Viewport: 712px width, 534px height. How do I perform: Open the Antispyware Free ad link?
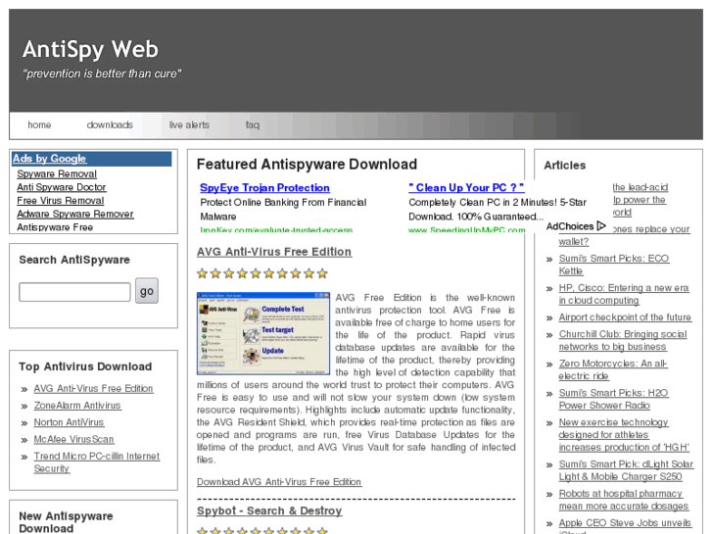(55, 226)
